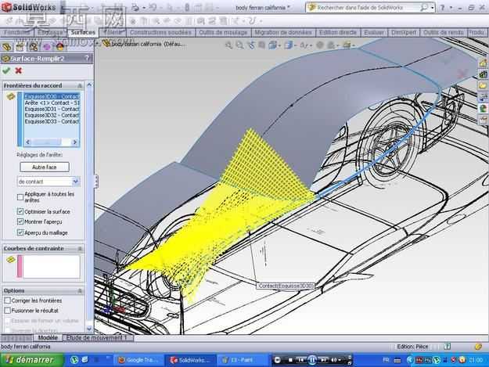The width and height of the screenshot is (489, 367).
Task: Click the Undo arrow in title toolbar
Action: (153, 8)
